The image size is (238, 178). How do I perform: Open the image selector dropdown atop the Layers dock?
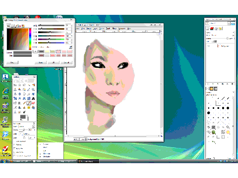pos(218,24)
